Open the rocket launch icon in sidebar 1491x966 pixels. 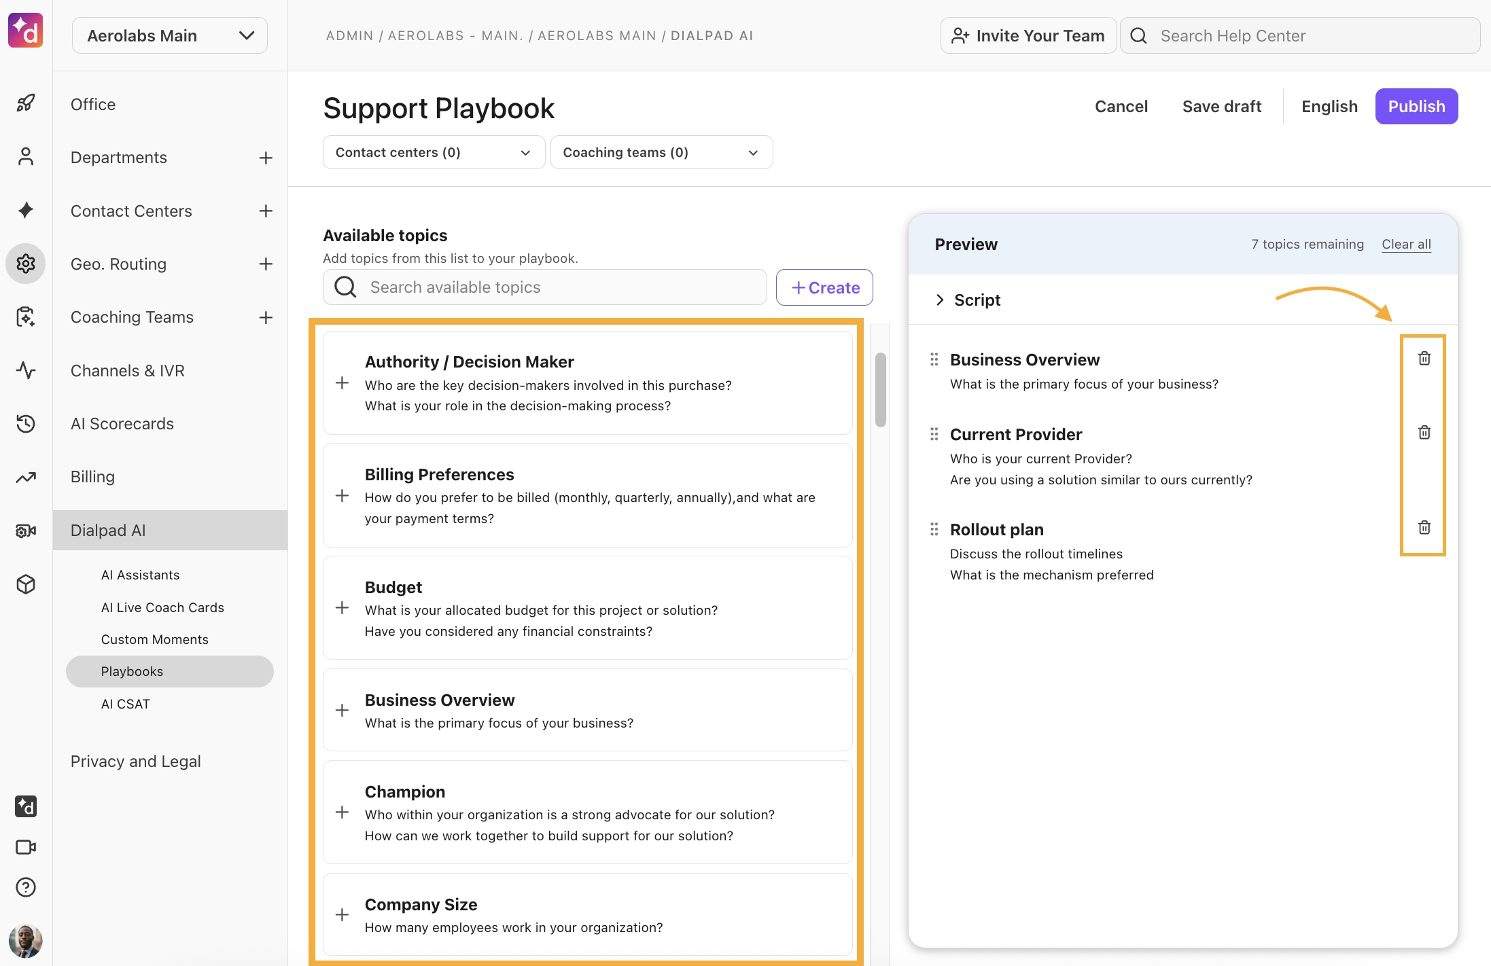(x=26, y=103)
